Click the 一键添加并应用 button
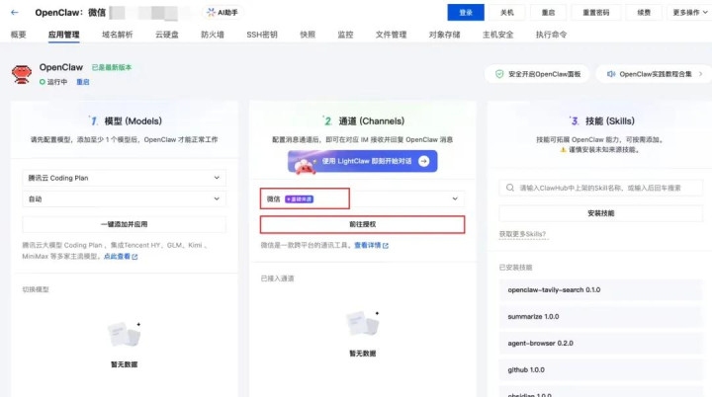This screenshot has width=712, height=397. (x=124, y=224)
